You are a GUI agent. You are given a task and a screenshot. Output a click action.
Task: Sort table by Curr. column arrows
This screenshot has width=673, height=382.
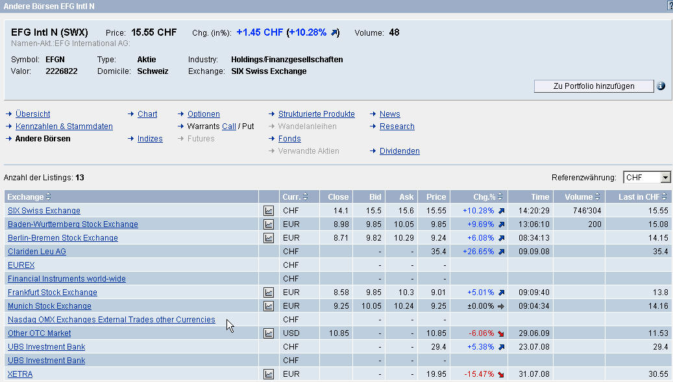point(305,197)
